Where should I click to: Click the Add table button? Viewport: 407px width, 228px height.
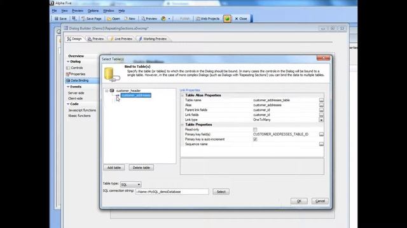click(x=114, y=168)
